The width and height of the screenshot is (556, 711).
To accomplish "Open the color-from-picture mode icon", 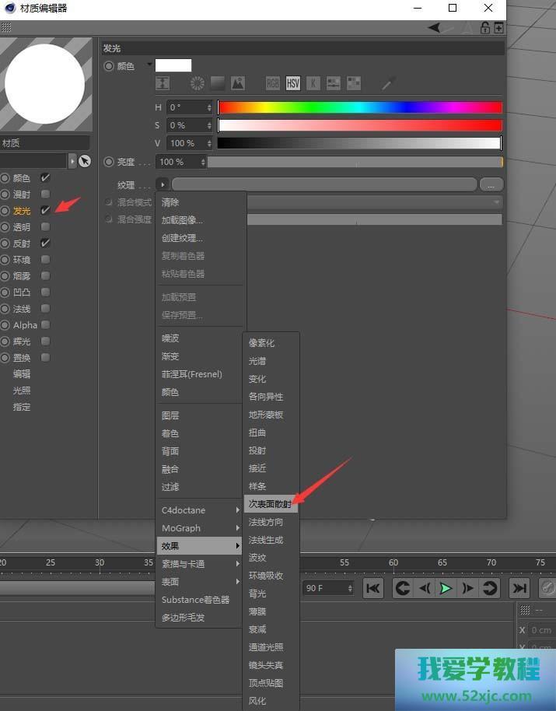I will pyautogui.click(x=238, y=83).
